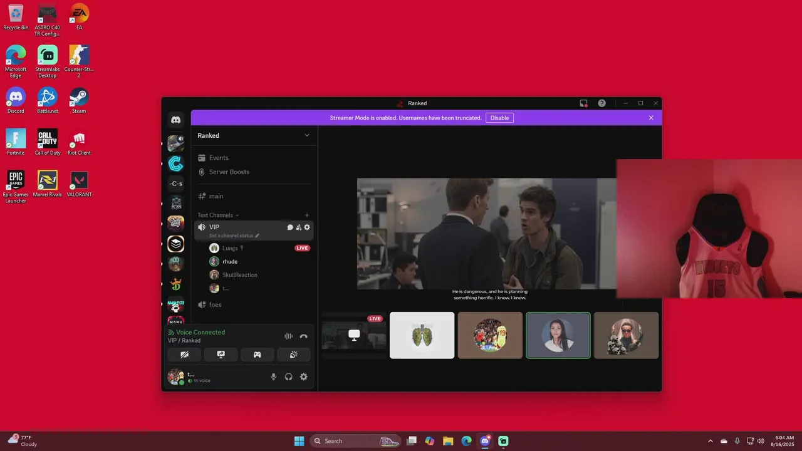Open the LIVE stream preview tile
The width and height of the screenshot is (802, 451).
point(354,335)
